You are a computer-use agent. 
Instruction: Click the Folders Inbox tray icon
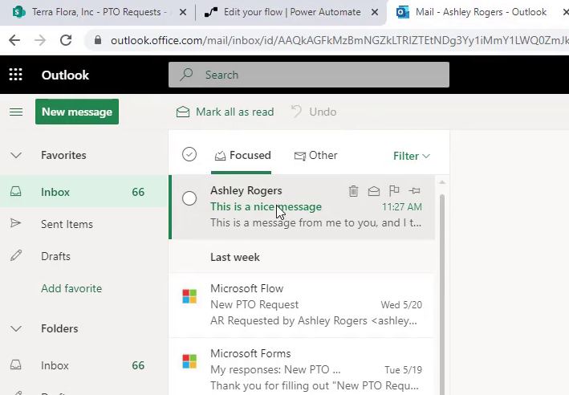pyautogui.click(x=15, y=364)
